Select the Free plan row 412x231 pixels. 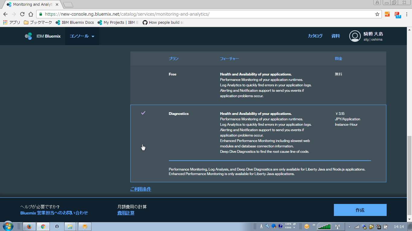click(x=258, y=85)
